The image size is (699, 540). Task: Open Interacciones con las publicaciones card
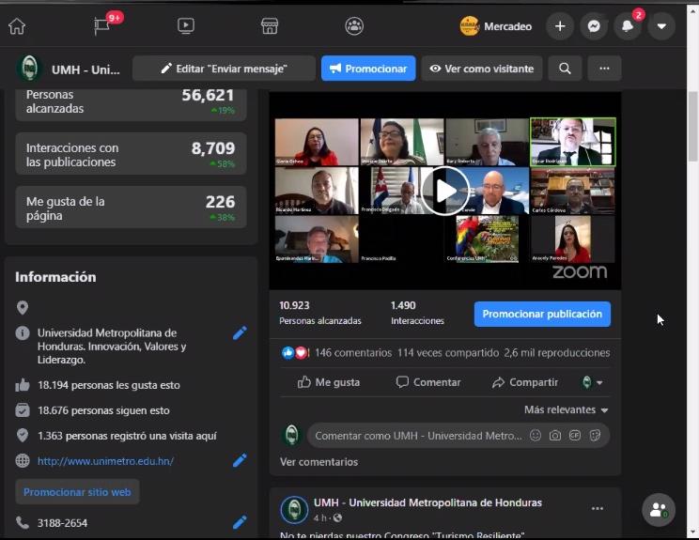[131, 154]
